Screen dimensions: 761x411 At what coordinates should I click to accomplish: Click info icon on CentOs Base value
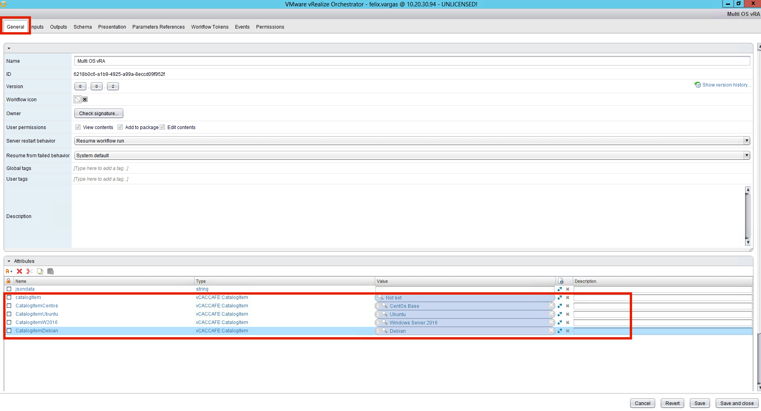[378, 306]
